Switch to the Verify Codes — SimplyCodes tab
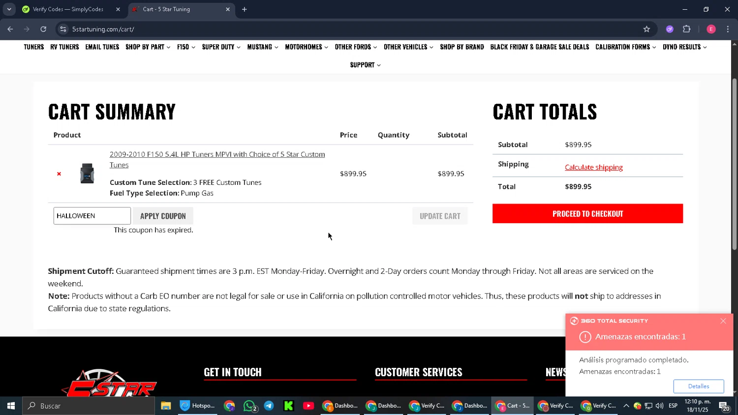The height and width of the screenshot is (415, 738). (68, 9)
